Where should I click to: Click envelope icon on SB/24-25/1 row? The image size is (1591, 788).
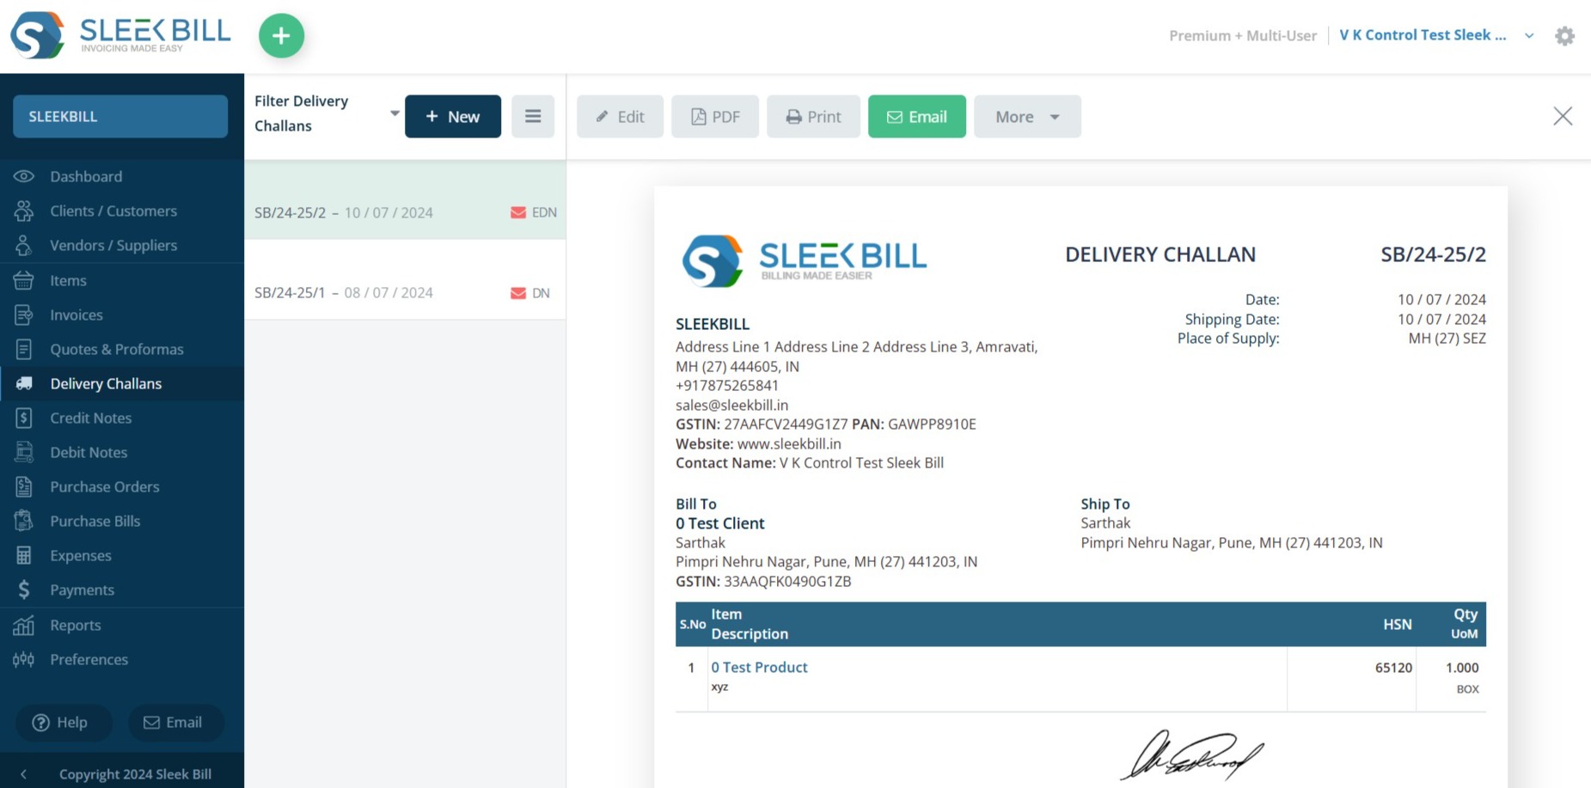(518, 293)
